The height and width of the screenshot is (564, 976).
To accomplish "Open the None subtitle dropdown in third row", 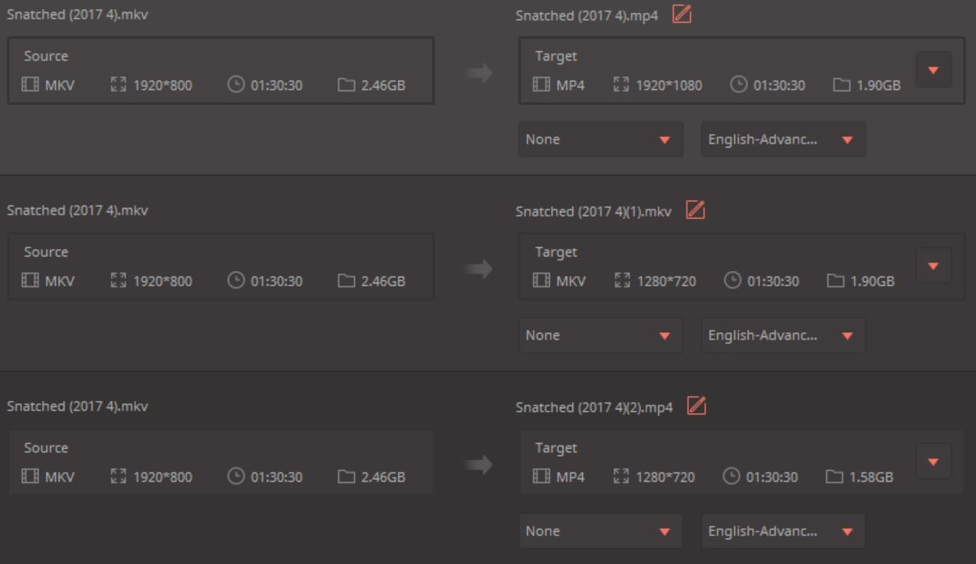I will [x=601, y=531].
